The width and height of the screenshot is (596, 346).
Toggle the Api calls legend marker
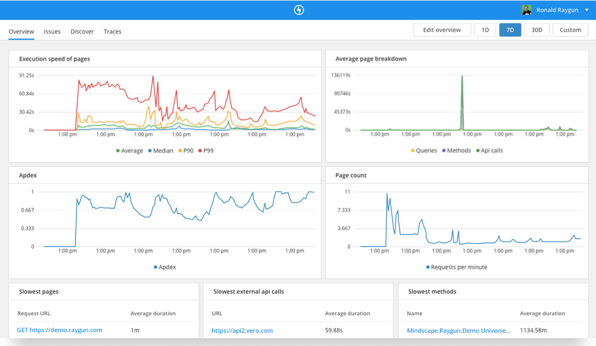pos(478,151)
